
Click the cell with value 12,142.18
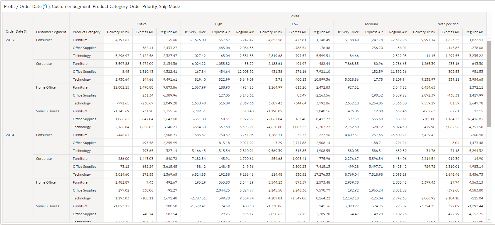tap(347, 198)
